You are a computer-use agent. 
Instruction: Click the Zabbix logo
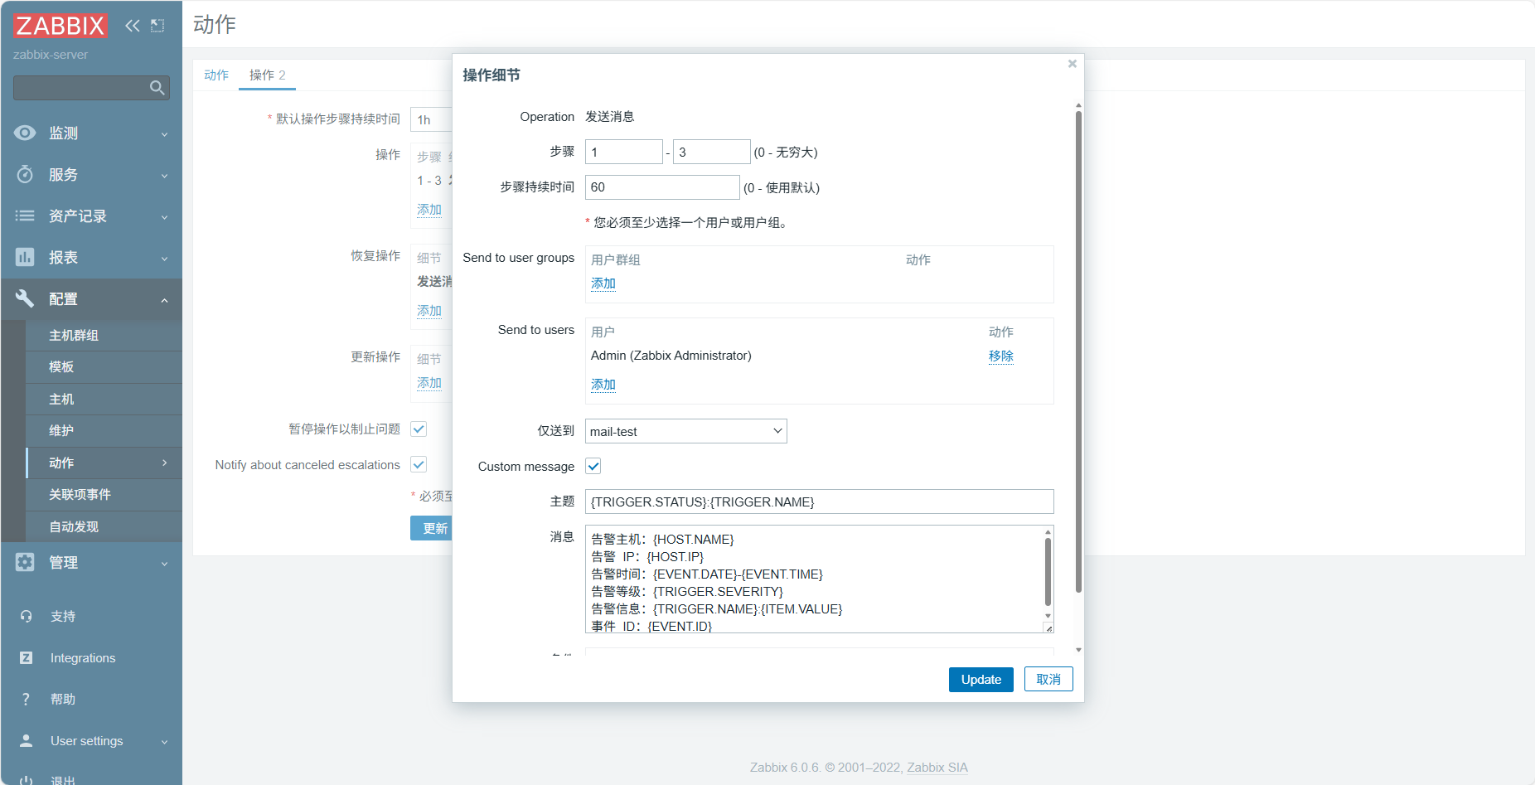pyautogui.click(x=60, y=26)
